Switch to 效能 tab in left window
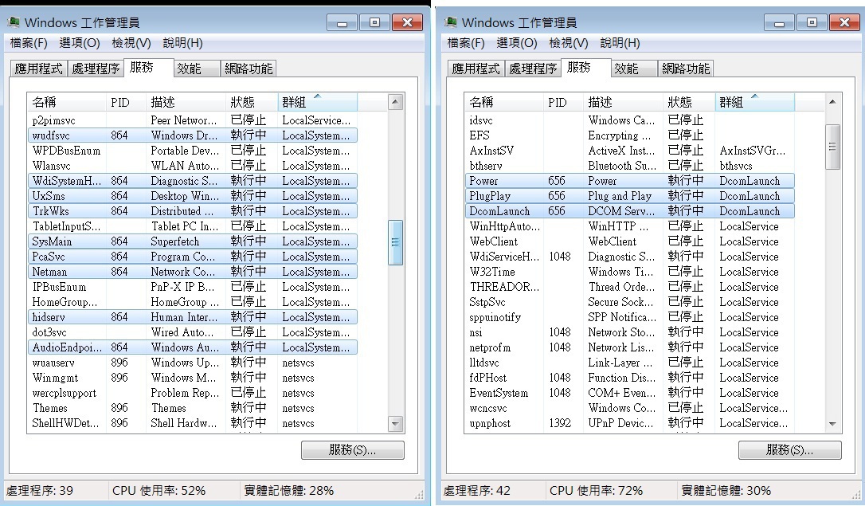 pos(197,69)
